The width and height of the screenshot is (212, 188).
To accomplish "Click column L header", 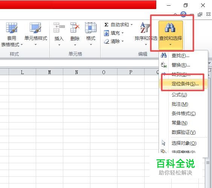I will [x=22, y=72].
